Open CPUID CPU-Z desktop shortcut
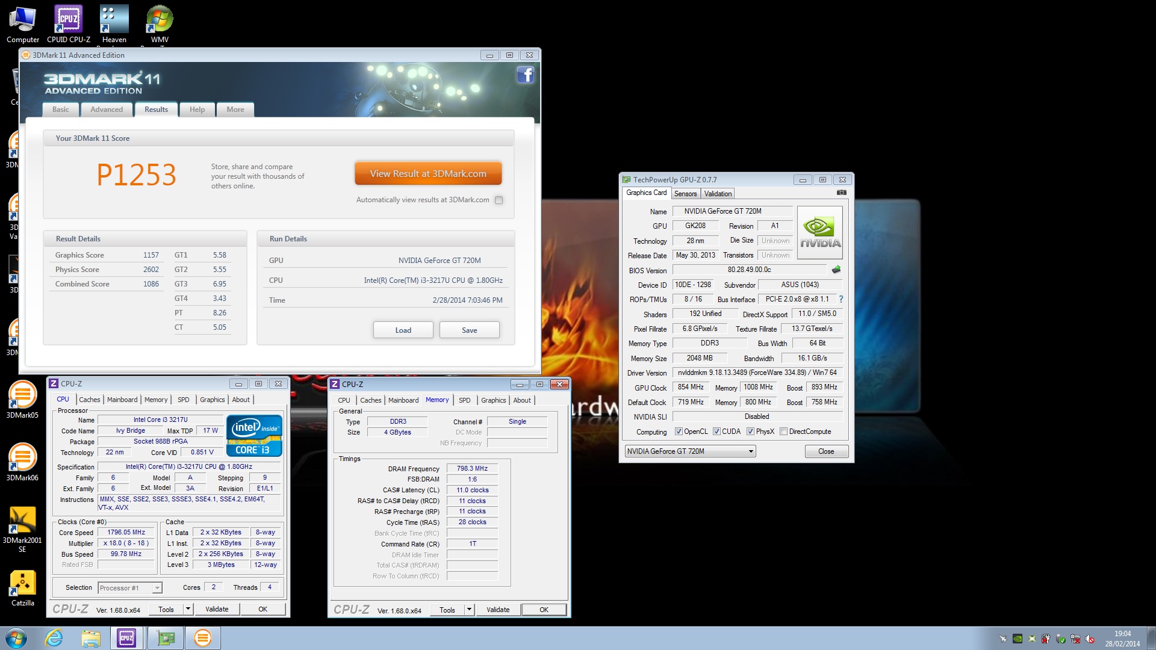 coord(69,25)
